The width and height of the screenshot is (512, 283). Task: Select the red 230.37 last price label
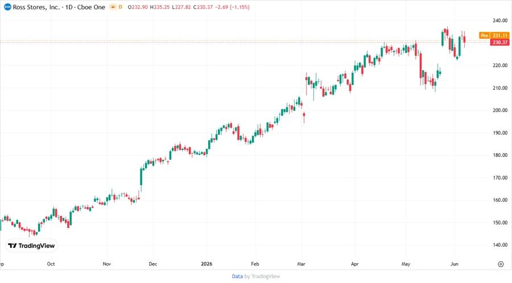[x=500, y=43]
